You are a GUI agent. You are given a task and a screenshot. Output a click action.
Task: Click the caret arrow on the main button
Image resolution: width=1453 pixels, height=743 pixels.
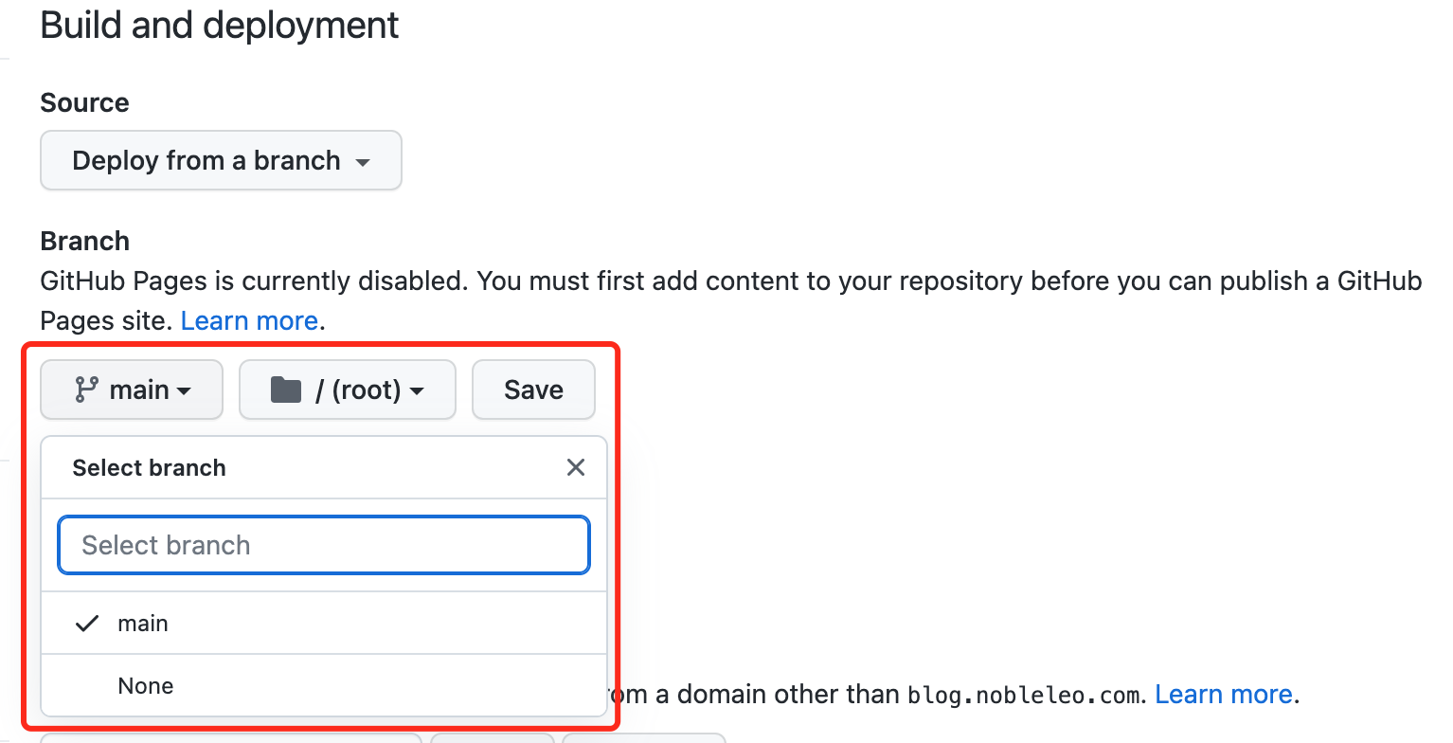click(x=185, y=390)
